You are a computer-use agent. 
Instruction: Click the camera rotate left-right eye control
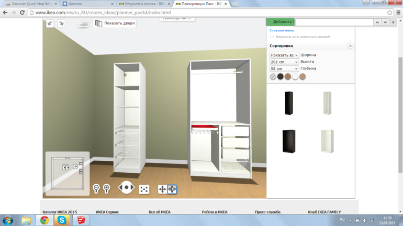(126, 187)
